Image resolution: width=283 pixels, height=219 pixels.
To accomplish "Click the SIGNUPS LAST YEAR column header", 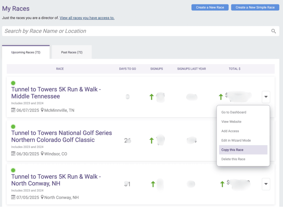I will click(x=192, y=69).
